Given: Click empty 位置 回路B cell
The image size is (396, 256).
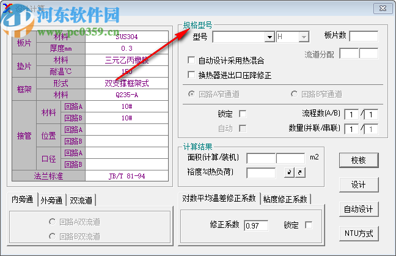Looking at the screenshot, I should [x=127, y=141].
